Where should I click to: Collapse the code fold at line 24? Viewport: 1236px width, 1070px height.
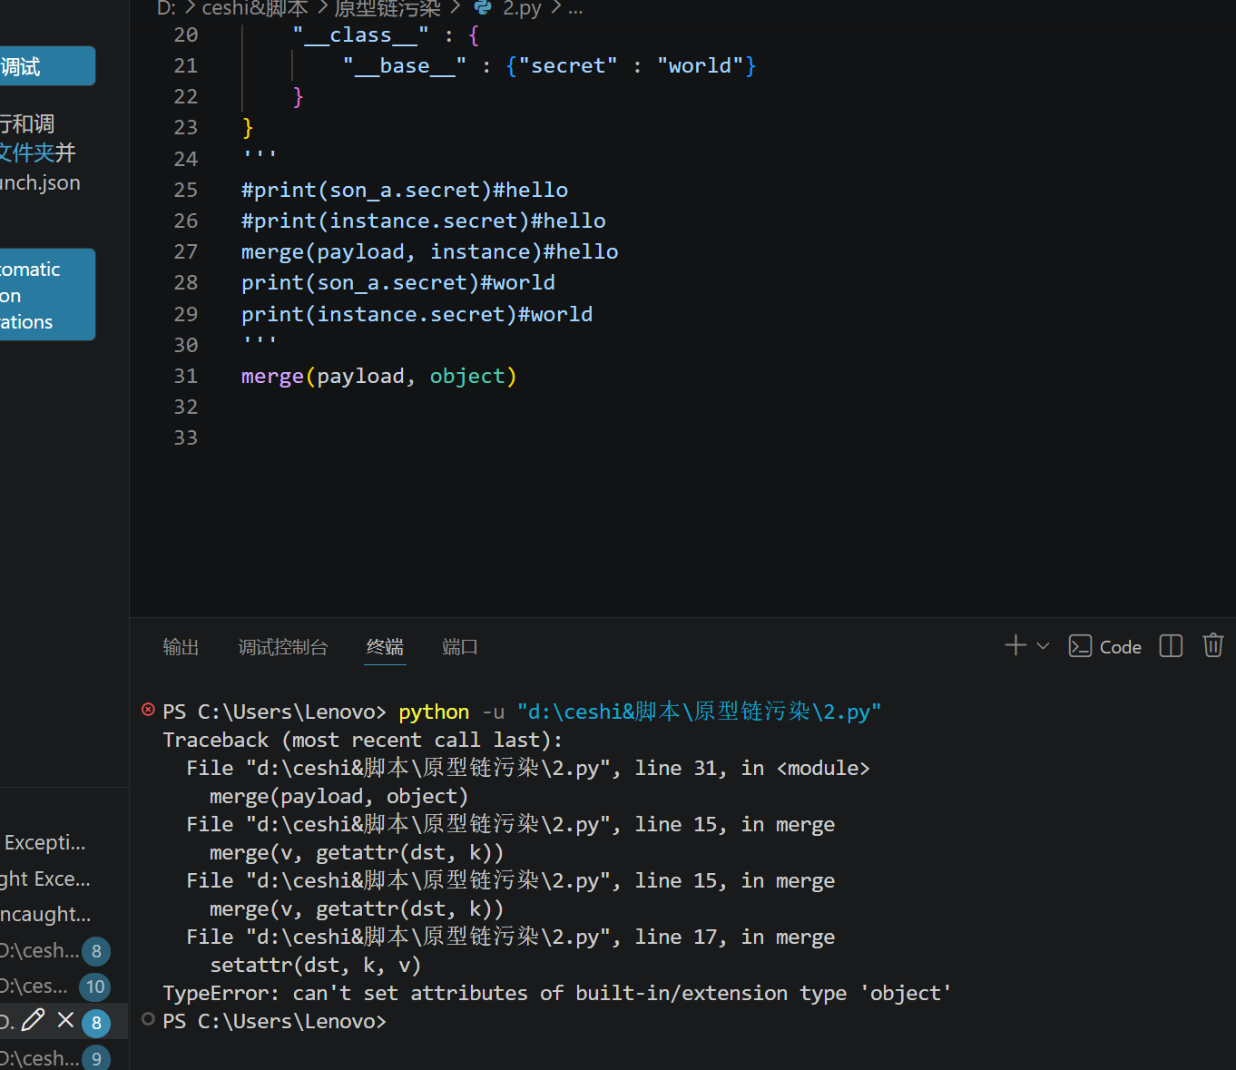[225, 159]
